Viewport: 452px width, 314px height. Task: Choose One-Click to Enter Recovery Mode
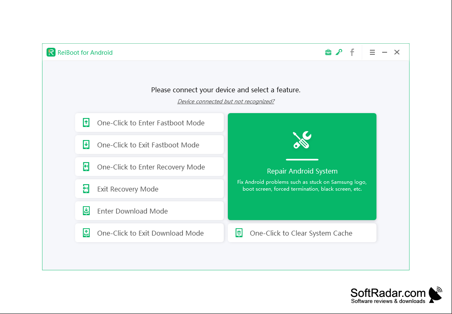click(149, 167)
